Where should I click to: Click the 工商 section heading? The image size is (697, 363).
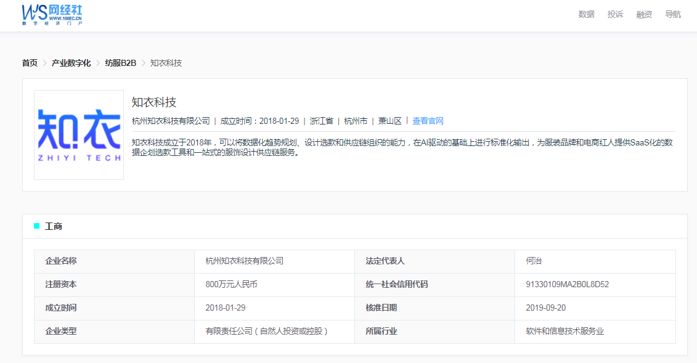(x=54, y=227)
